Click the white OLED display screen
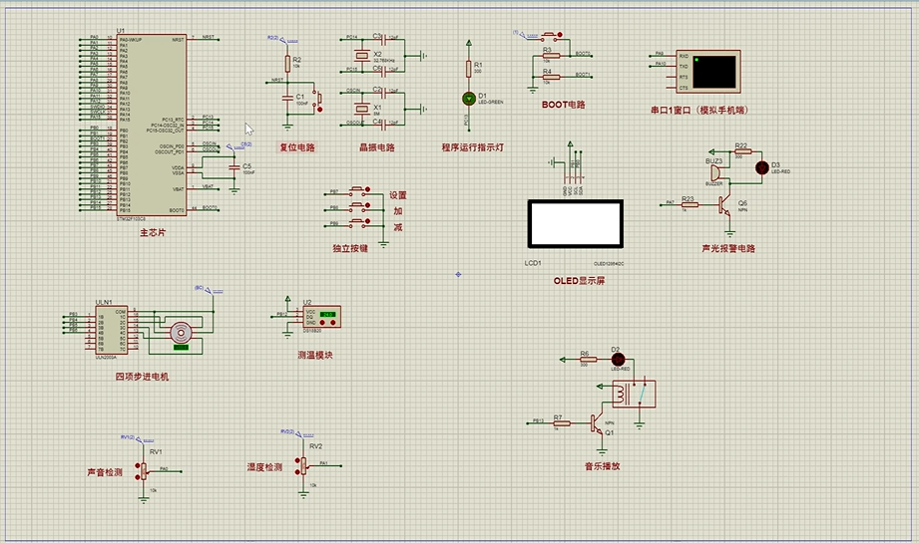This screenshot has width=919, height=543. tap(574, 224)
